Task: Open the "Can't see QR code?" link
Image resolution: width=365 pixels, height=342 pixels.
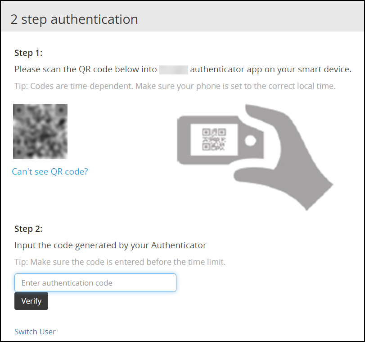Action: pyautogui.click(x=50, y=171)
